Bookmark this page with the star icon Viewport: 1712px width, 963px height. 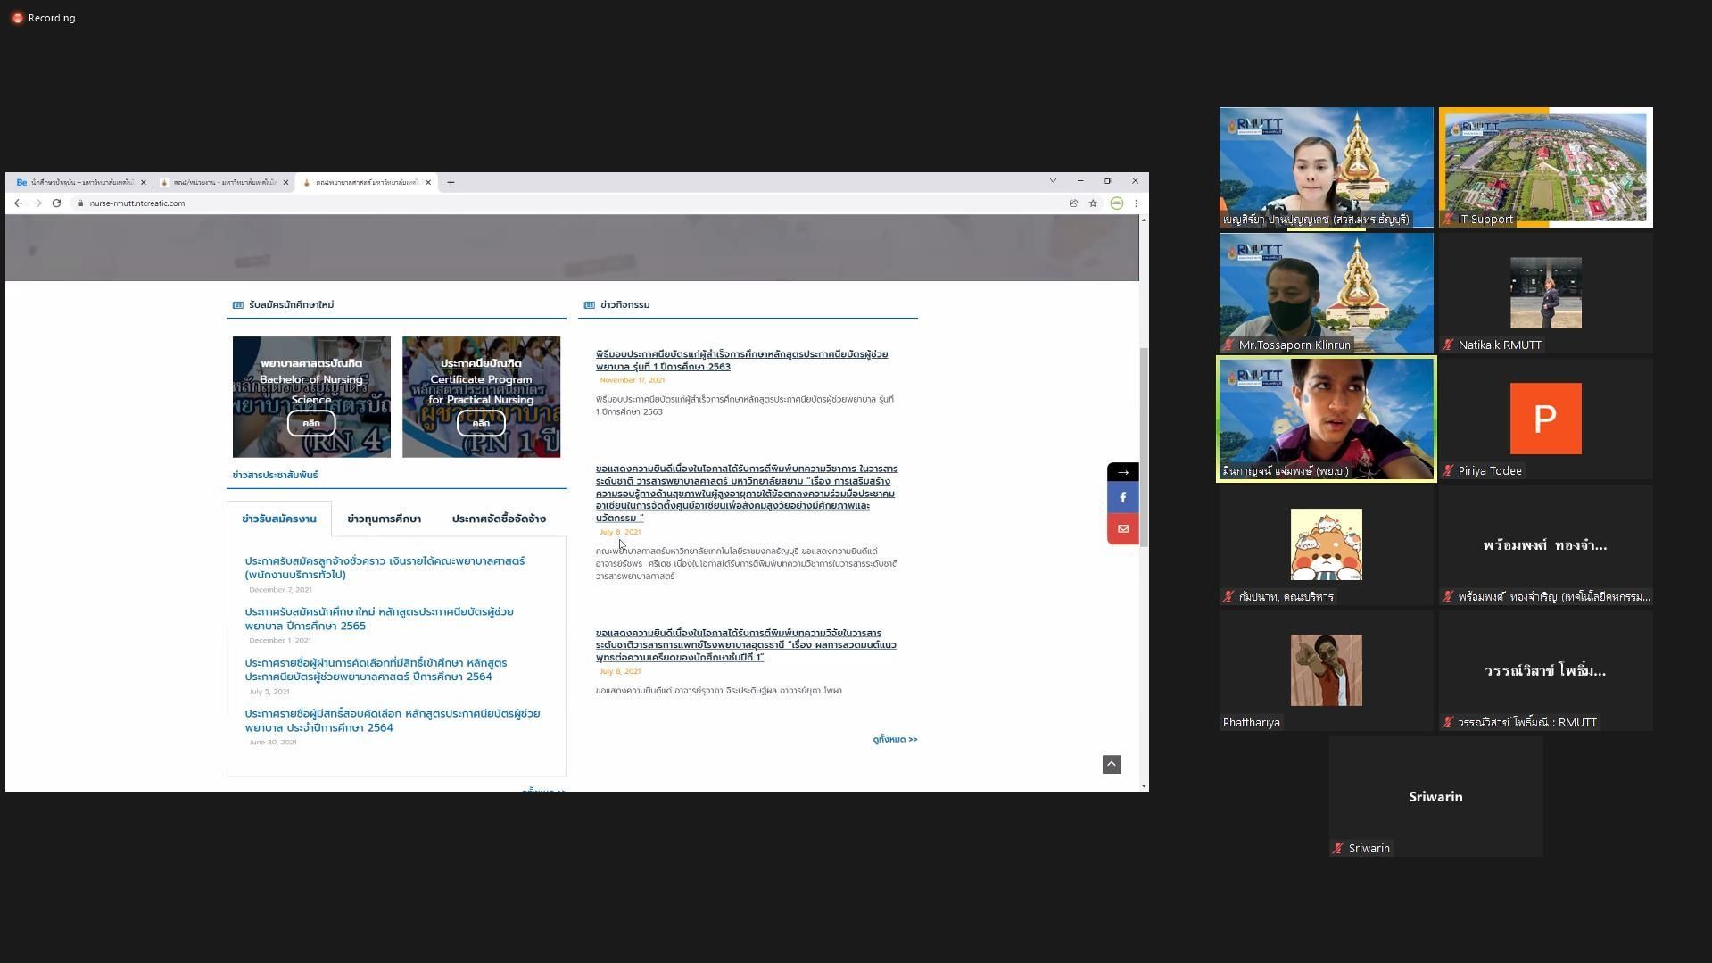tap(1093, 203)
